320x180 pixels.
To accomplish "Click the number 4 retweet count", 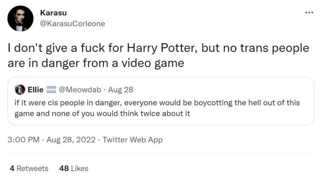I will coord(12,168).
